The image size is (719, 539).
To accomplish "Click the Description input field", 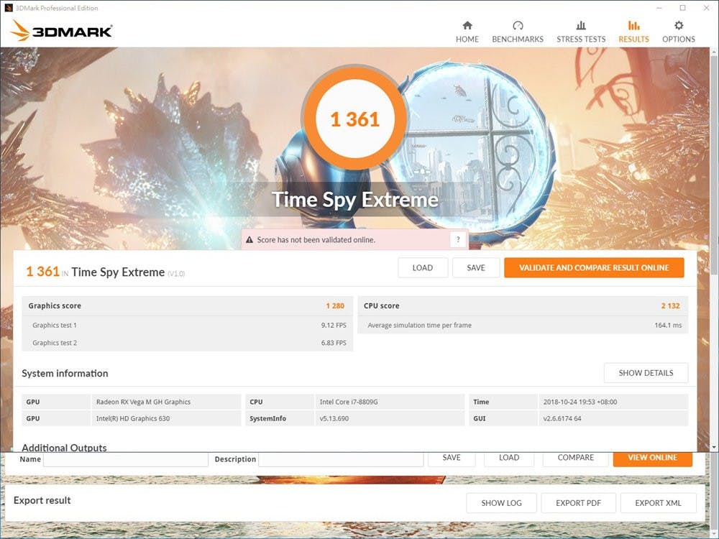I will click(341, 459).
